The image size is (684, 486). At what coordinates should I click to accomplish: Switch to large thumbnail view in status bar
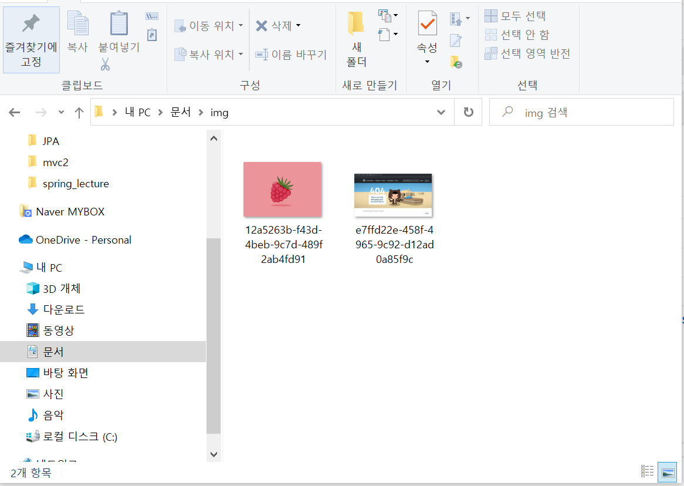667,472
